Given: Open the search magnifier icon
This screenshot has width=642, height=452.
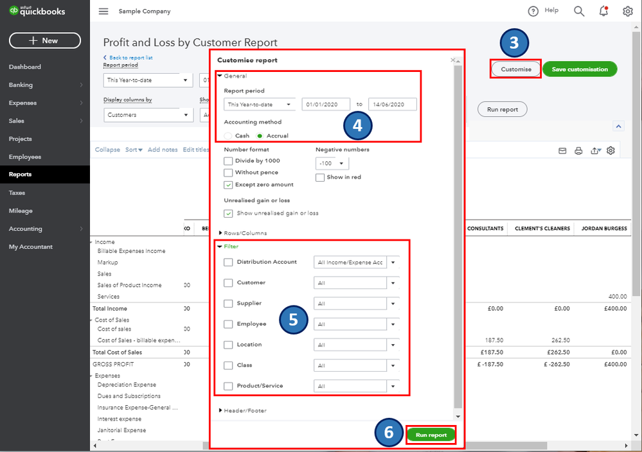Looking at the screenshot, I should click(x=578, y=12).
